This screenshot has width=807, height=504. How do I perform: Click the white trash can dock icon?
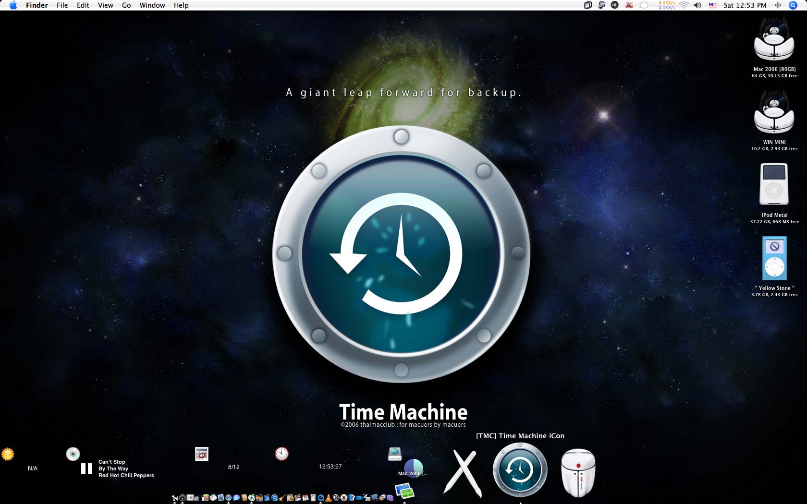[578, 473]
